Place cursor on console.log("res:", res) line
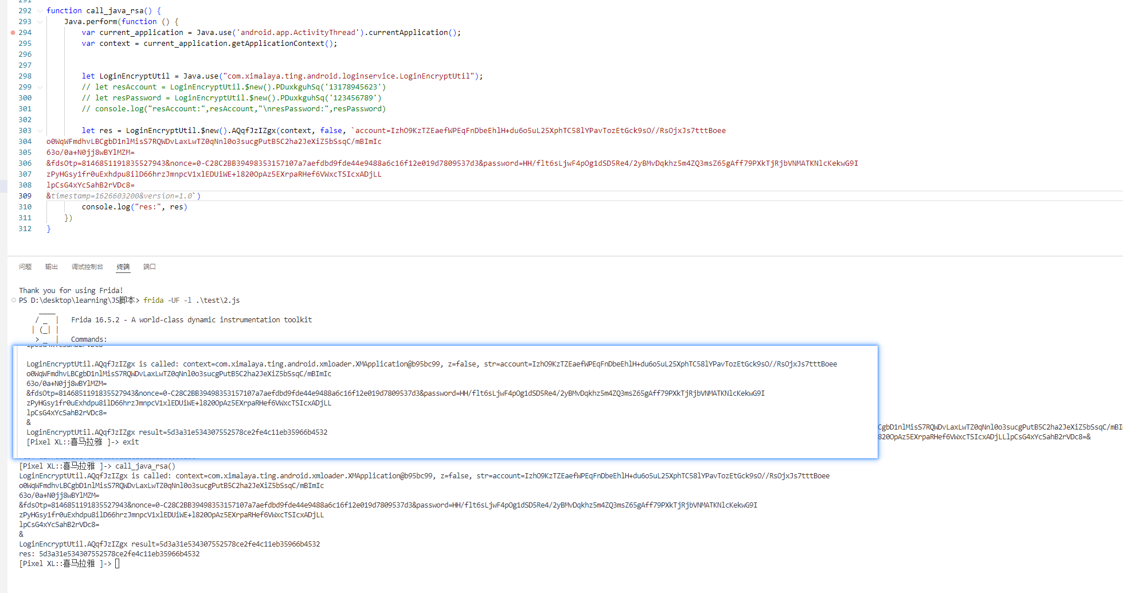Screen dimensions: 1123x593 [x=134, y=207]
